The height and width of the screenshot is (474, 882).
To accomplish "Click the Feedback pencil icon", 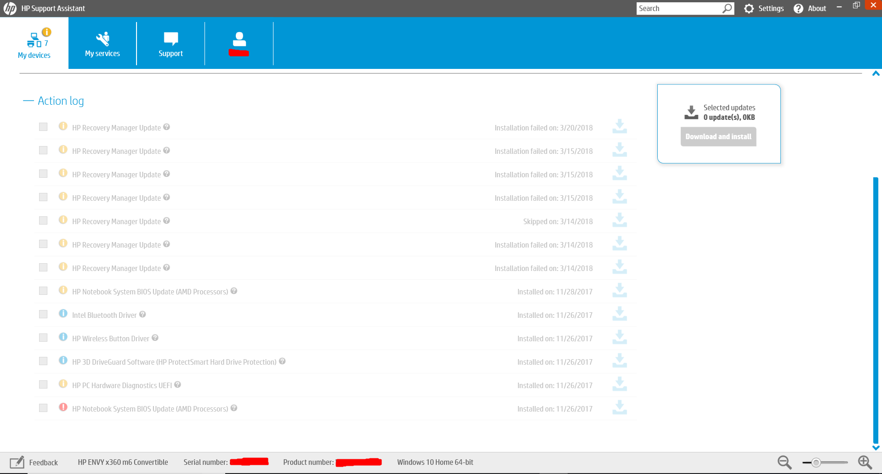I will pyautogui.click(x=17, y=463).
